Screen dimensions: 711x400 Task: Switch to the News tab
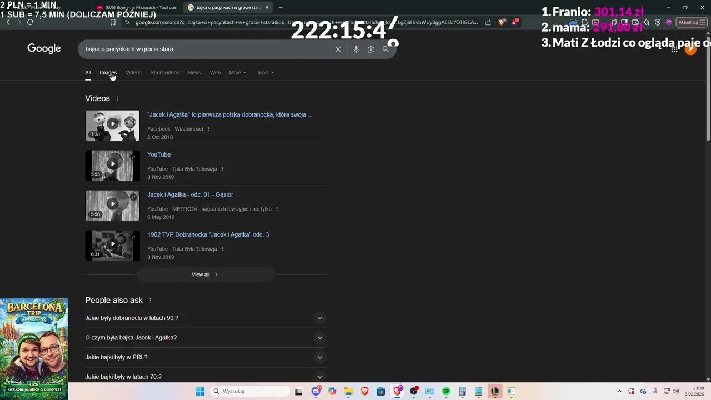click(x=194, y=73)
